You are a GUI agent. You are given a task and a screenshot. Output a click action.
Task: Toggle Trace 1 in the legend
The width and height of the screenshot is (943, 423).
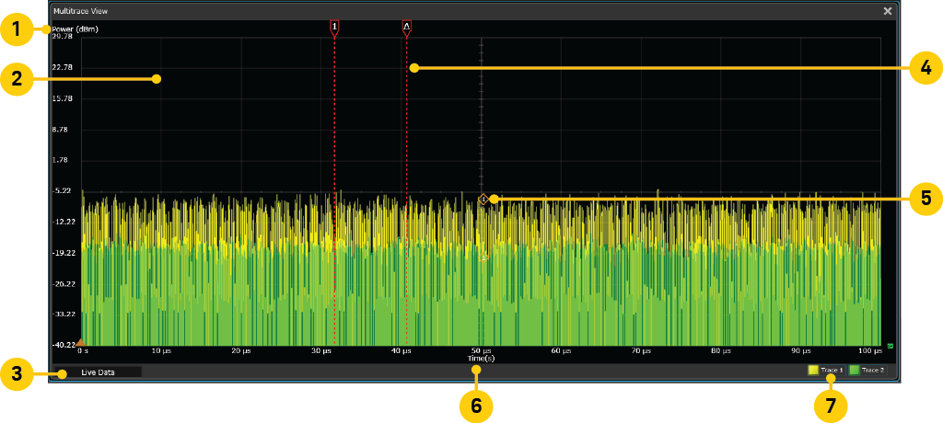coord(832,370)
